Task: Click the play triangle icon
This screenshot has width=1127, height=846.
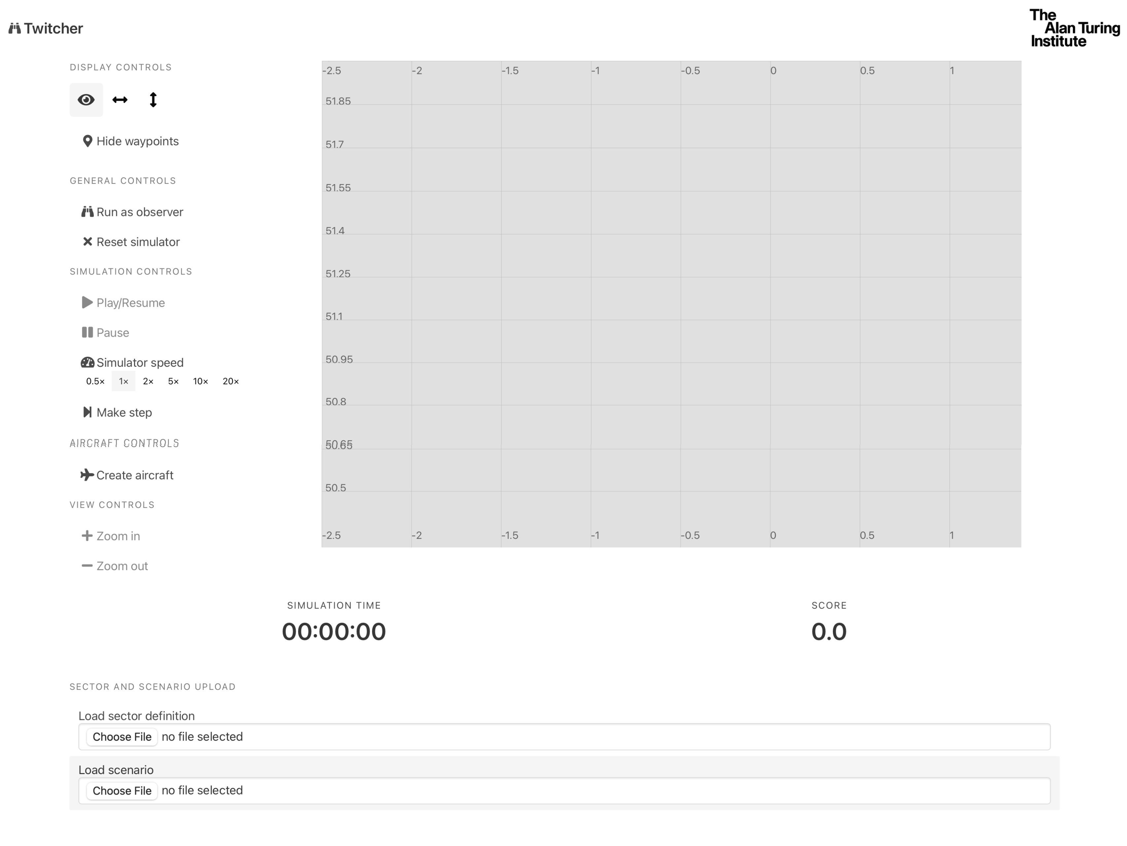Action: coord(87,303)
